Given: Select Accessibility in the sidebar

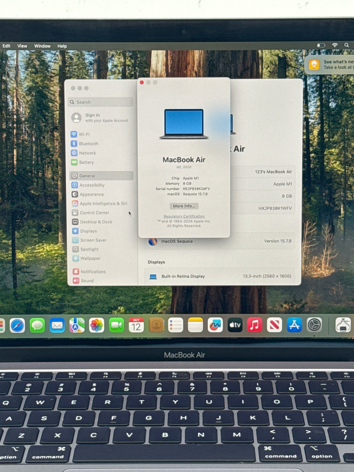Looking at the screenshot, I should click(101, 185).
